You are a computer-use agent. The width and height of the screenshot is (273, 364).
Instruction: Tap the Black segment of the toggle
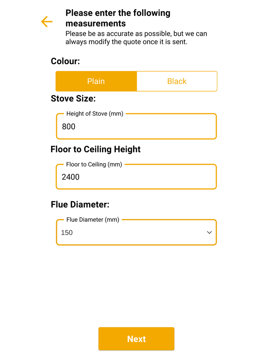(x=177, y=81)
